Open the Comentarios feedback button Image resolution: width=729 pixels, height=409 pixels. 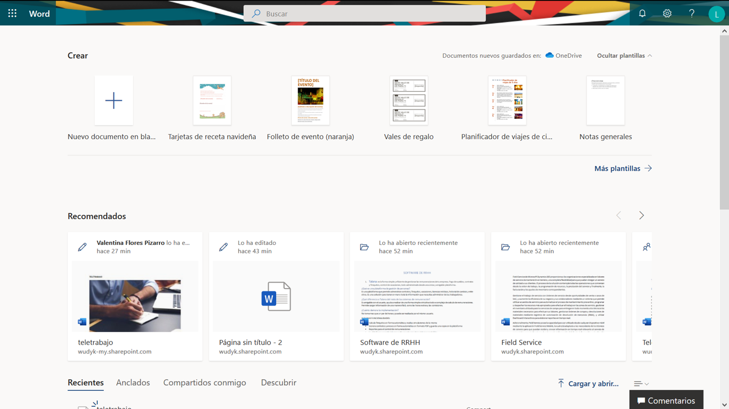[x=666, y=400]
